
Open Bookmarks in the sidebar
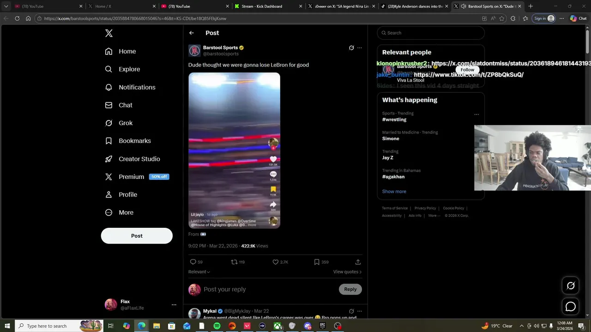click(128, 141)
